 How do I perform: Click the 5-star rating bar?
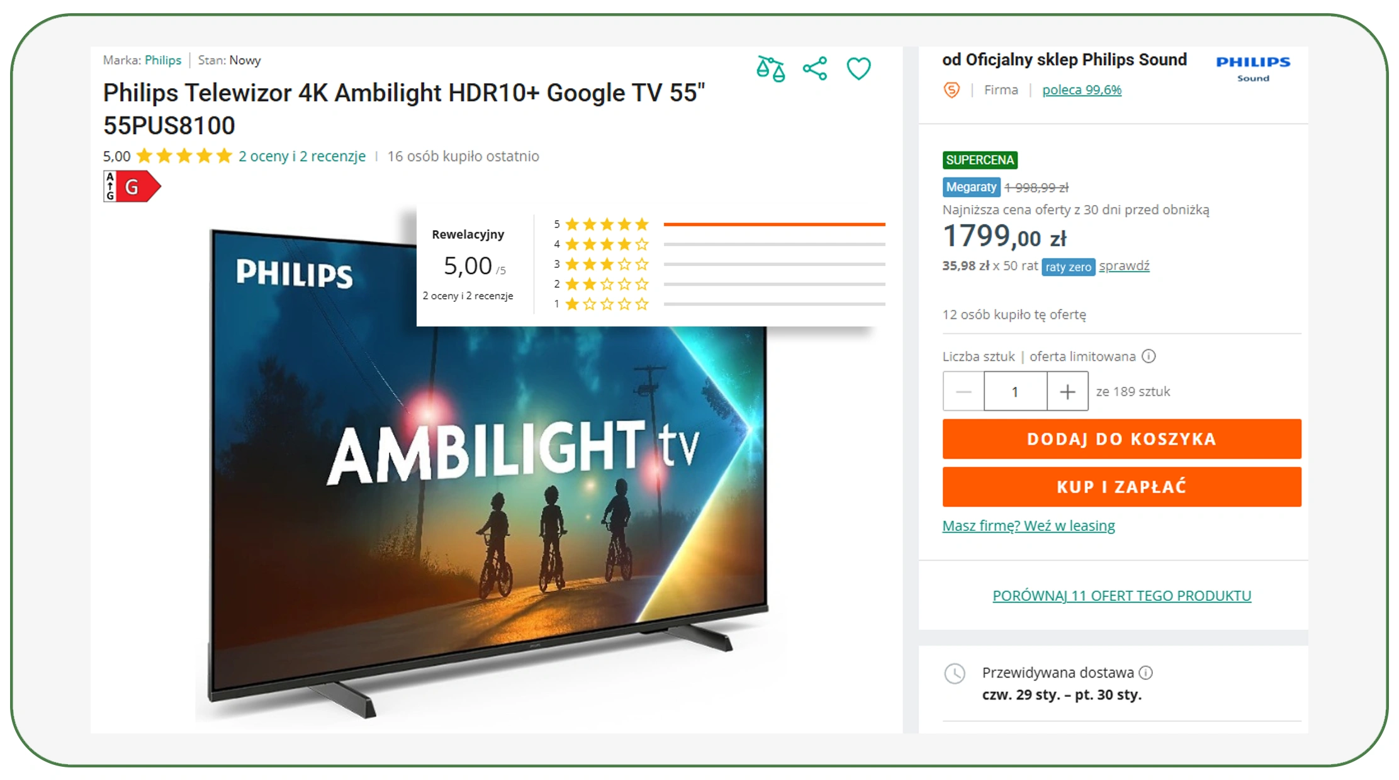click(774, 224)
